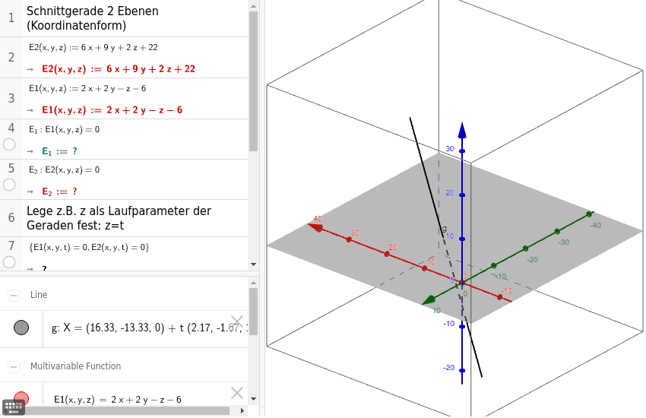This screenshot has height=418, width=646.
Task: Click CAS scrollbar down arrow
Action: (253, 264)
